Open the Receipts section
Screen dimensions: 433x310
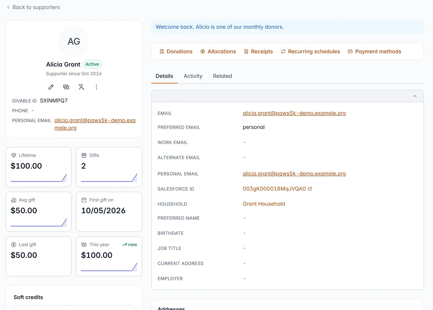click(258, 51)
